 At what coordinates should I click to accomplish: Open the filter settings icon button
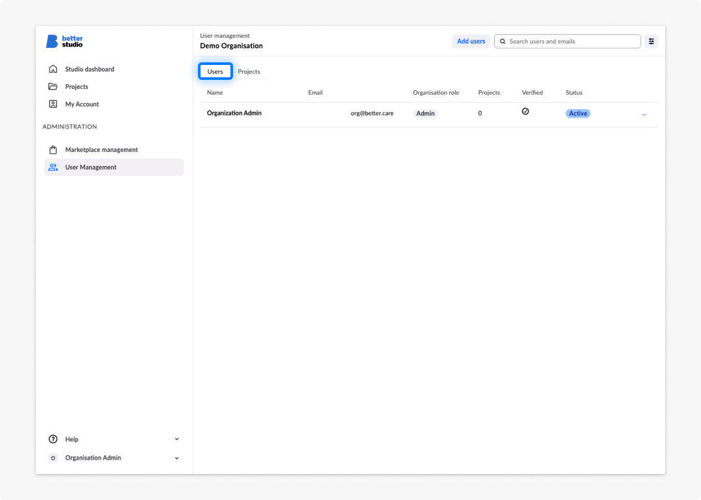click(652, 41)
